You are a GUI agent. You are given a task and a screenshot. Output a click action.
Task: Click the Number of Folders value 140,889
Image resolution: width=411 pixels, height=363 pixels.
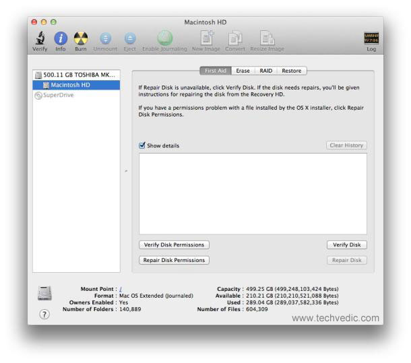[x=130, y=309]
